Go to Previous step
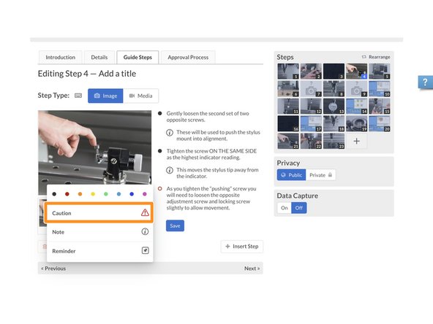 click(53, 269)
